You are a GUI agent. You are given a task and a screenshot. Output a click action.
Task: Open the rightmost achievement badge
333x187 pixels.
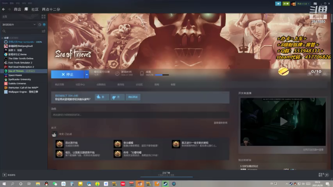(x=176, y=144)
